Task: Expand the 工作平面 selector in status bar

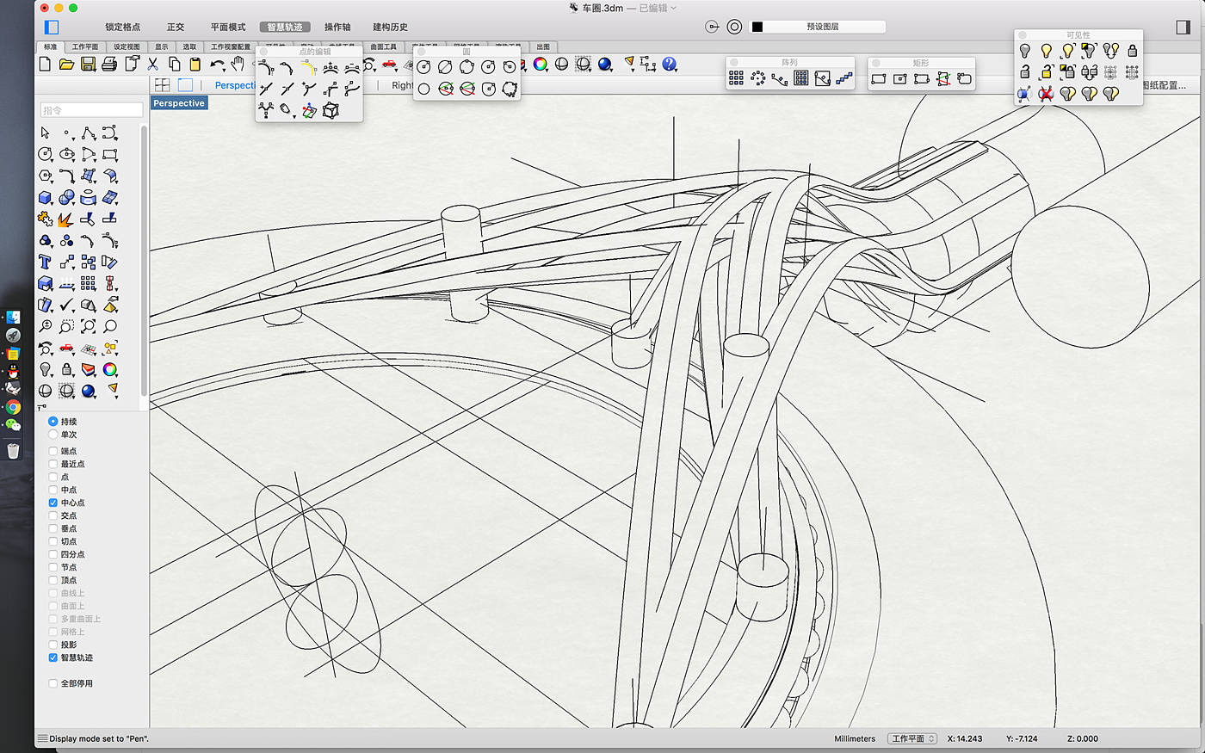Action: tap(912, 738)
